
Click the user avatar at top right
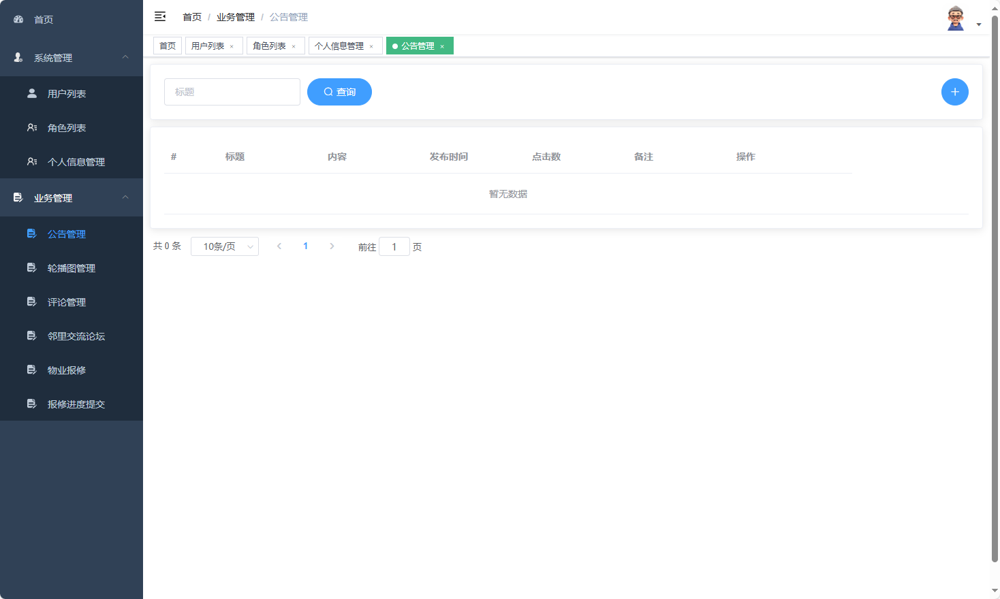pyautogui.click(x=956, y=17)
